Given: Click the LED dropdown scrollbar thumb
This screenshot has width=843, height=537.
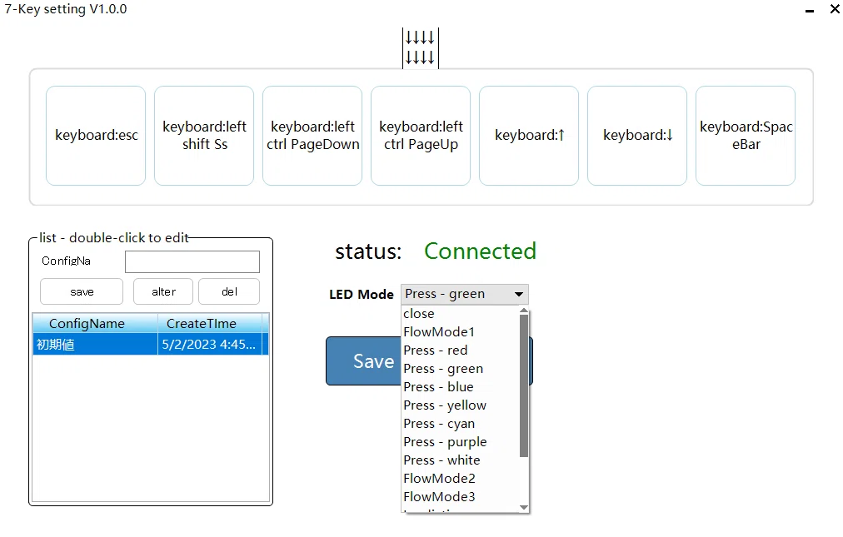Looking at the screenshot, I should [x=524, y=386].
